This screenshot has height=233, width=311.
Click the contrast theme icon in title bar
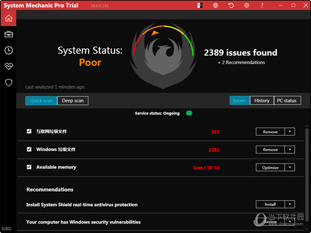(x=200, y=5)
